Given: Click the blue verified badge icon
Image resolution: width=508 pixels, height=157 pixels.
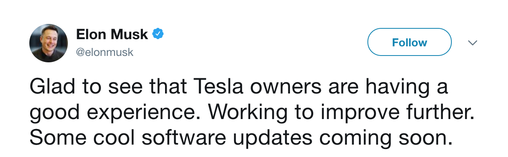Looking at the screenshot, I should [158, 34].
